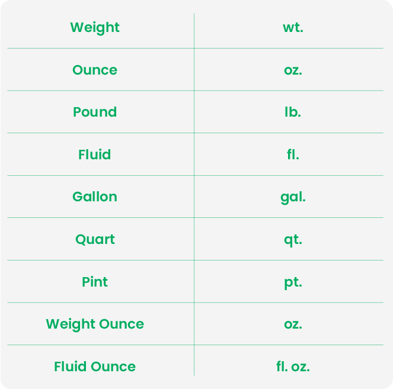This screenshot has height=389, width=393.
Task: Click the 'Fluid Ounce' label
Action: (x=95, y=367)
